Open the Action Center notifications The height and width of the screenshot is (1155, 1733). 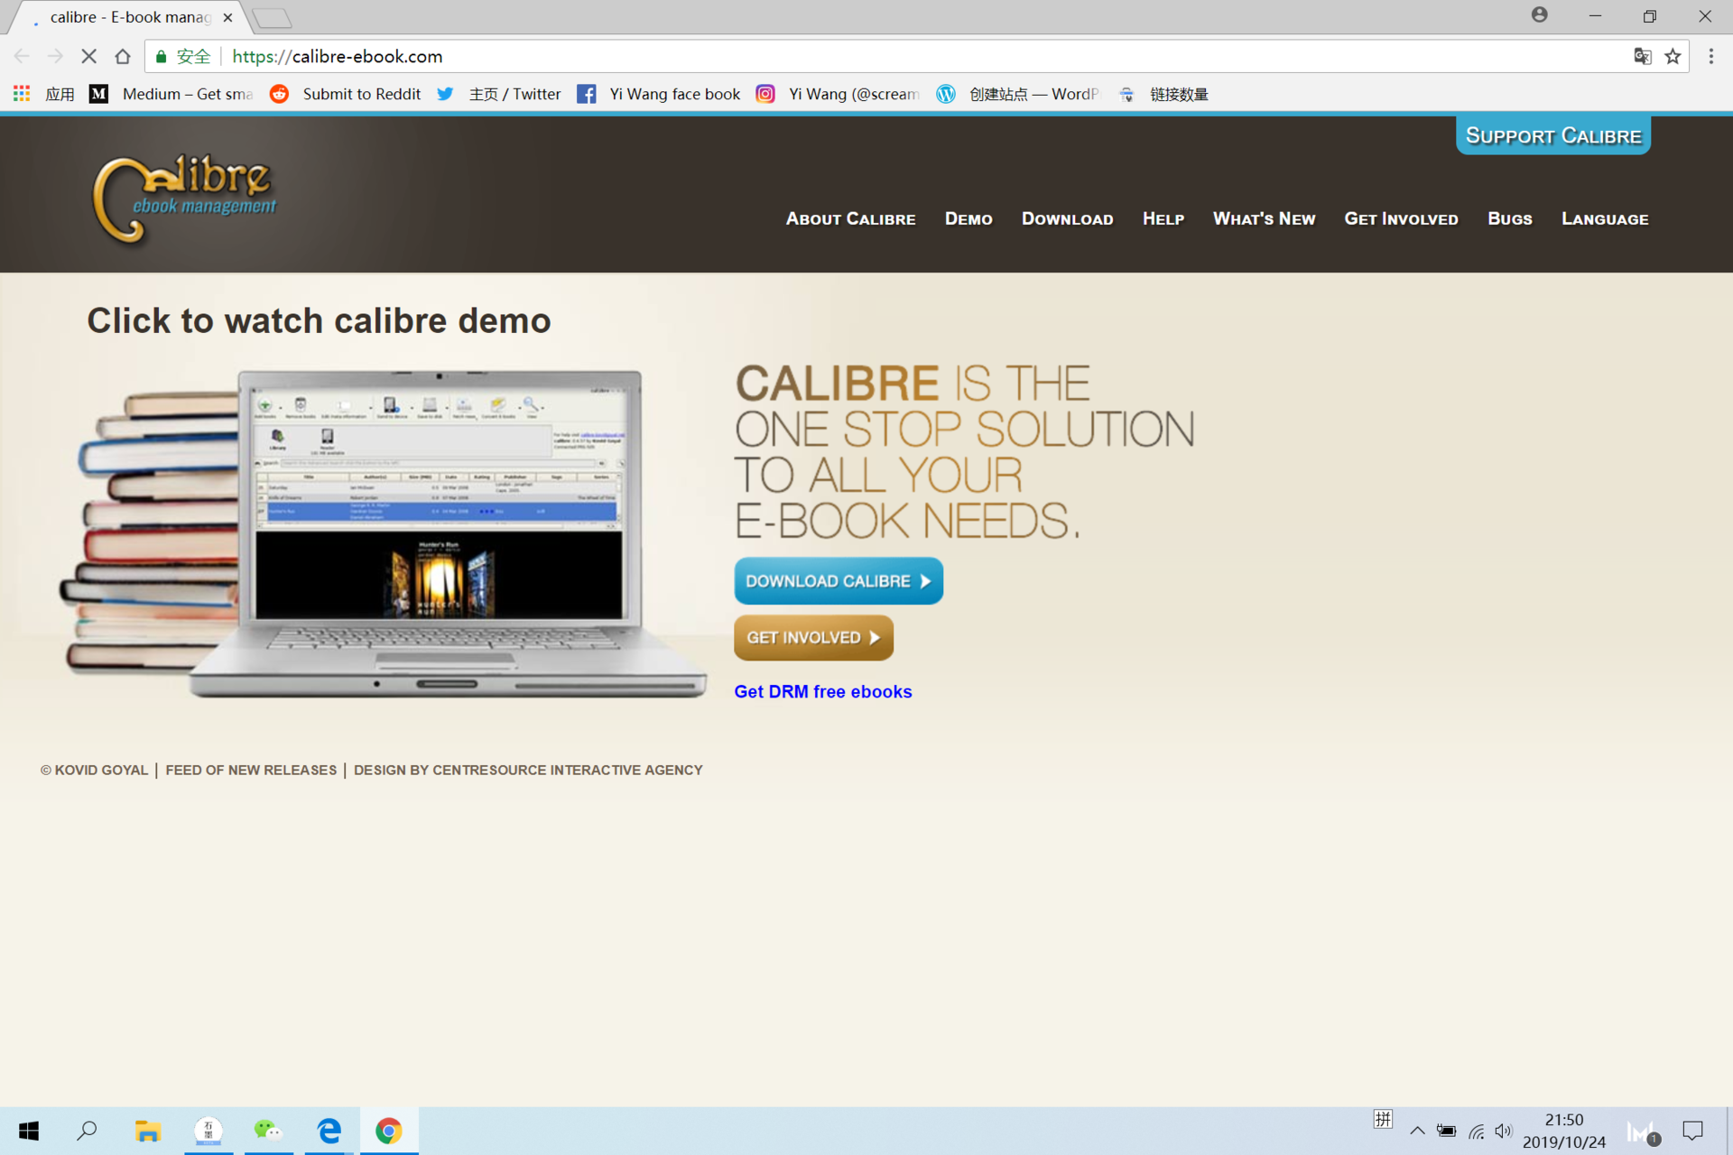(x=1692, y=1131)
